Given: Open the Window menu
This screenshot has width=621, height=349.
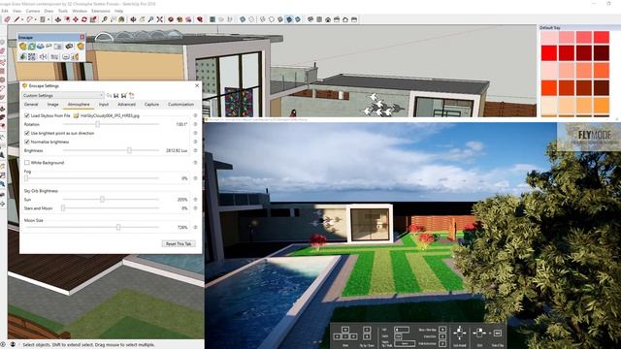Looking at the screenshot, I should click(80, 11).
